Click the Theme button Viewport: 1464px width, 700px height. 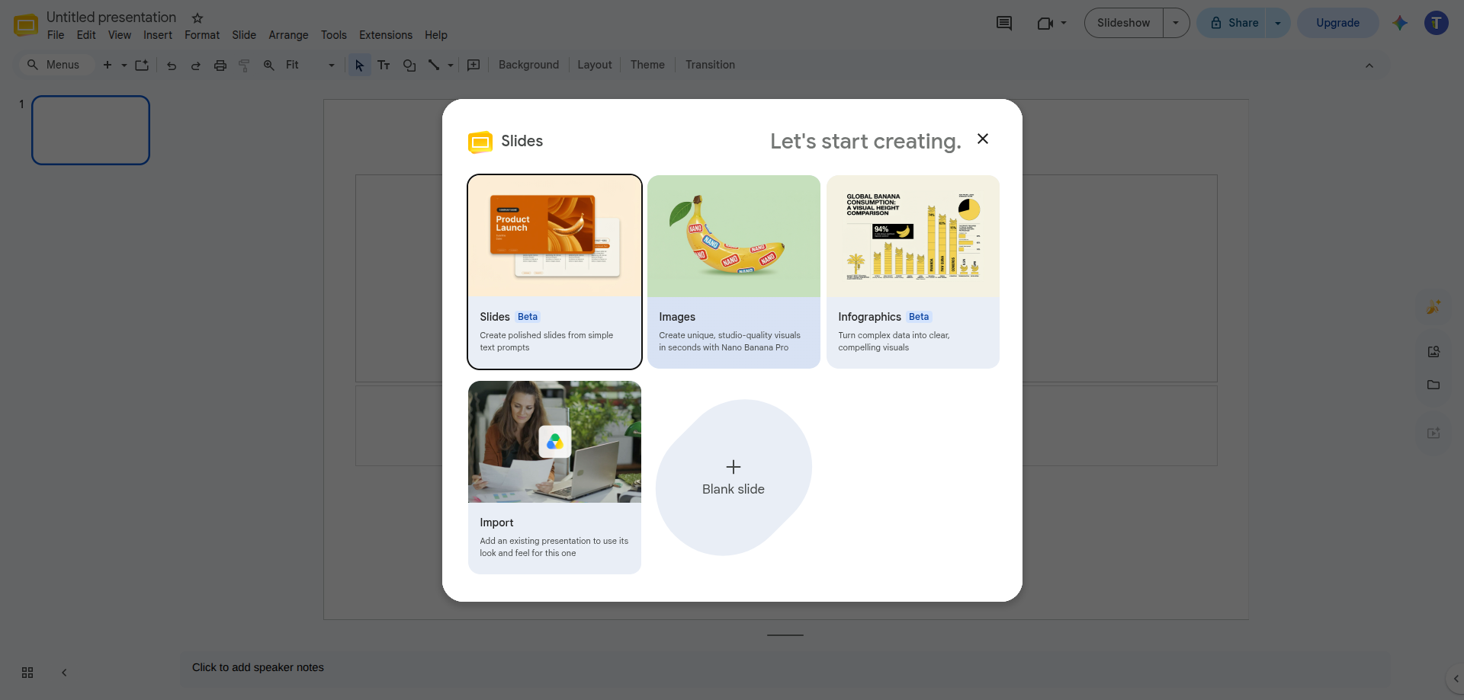[647, 65]
